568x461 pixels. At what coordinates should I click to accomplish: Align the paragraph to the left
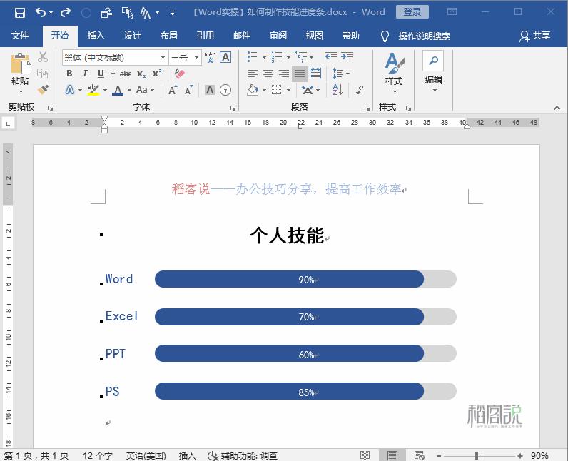click(252, 74)
